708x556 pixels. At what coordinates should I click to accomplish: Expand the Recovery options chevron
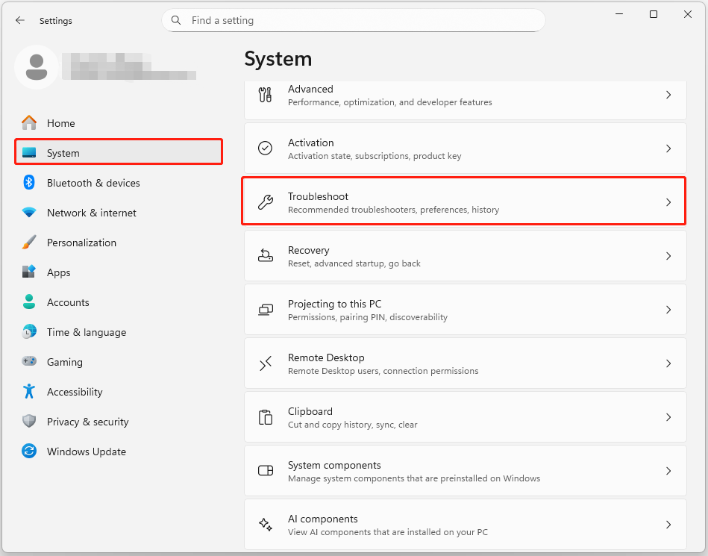coord(668,255)
